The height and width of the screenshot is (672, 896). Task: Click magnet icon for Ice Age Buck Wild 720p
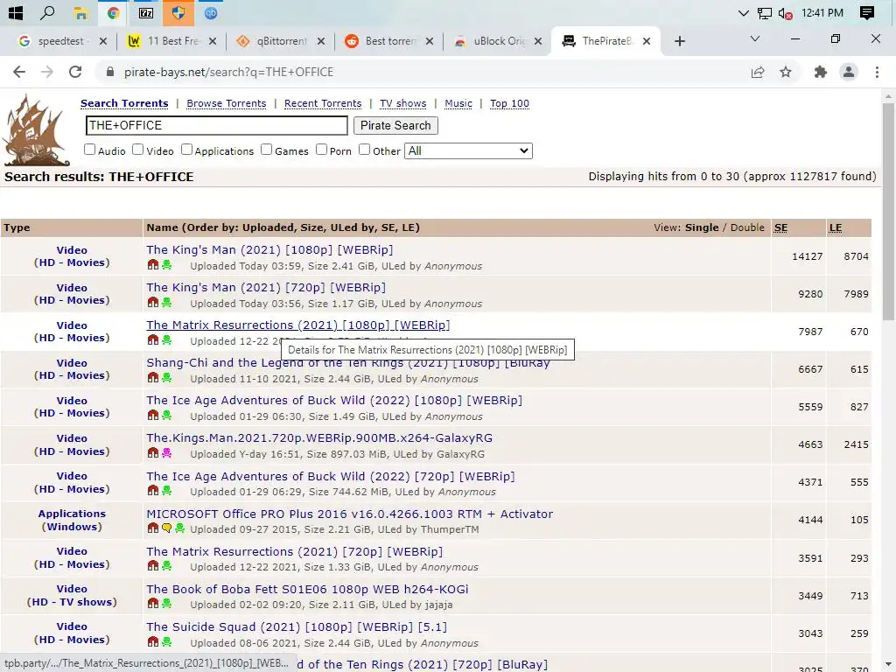(x=152, y=490)
